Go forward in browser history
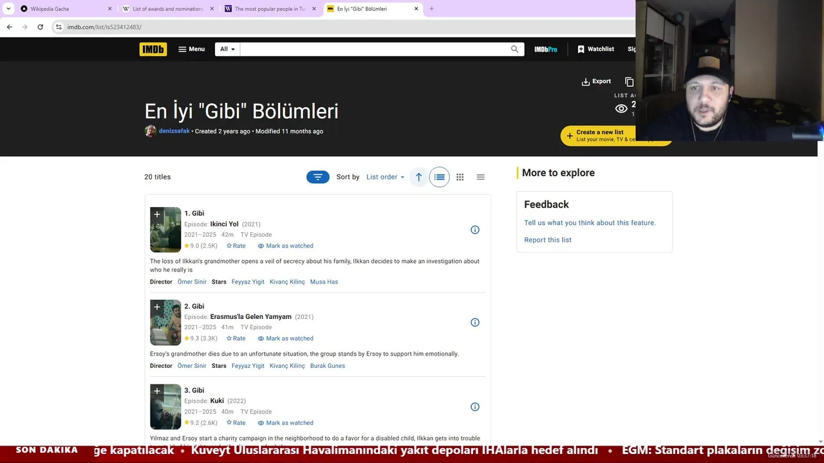824x463 pixels. click(x=24, y=27)
